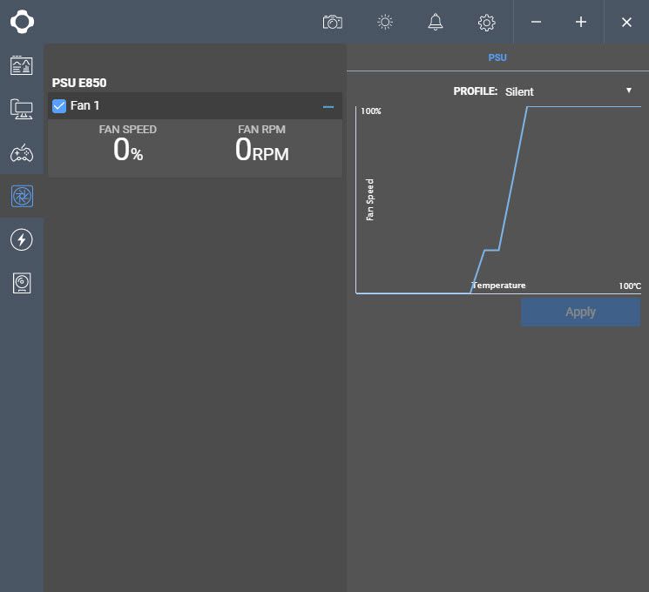Screen dimensions: 649x592
Task: Click the 100% axis label
Action: tap(371, 111)
